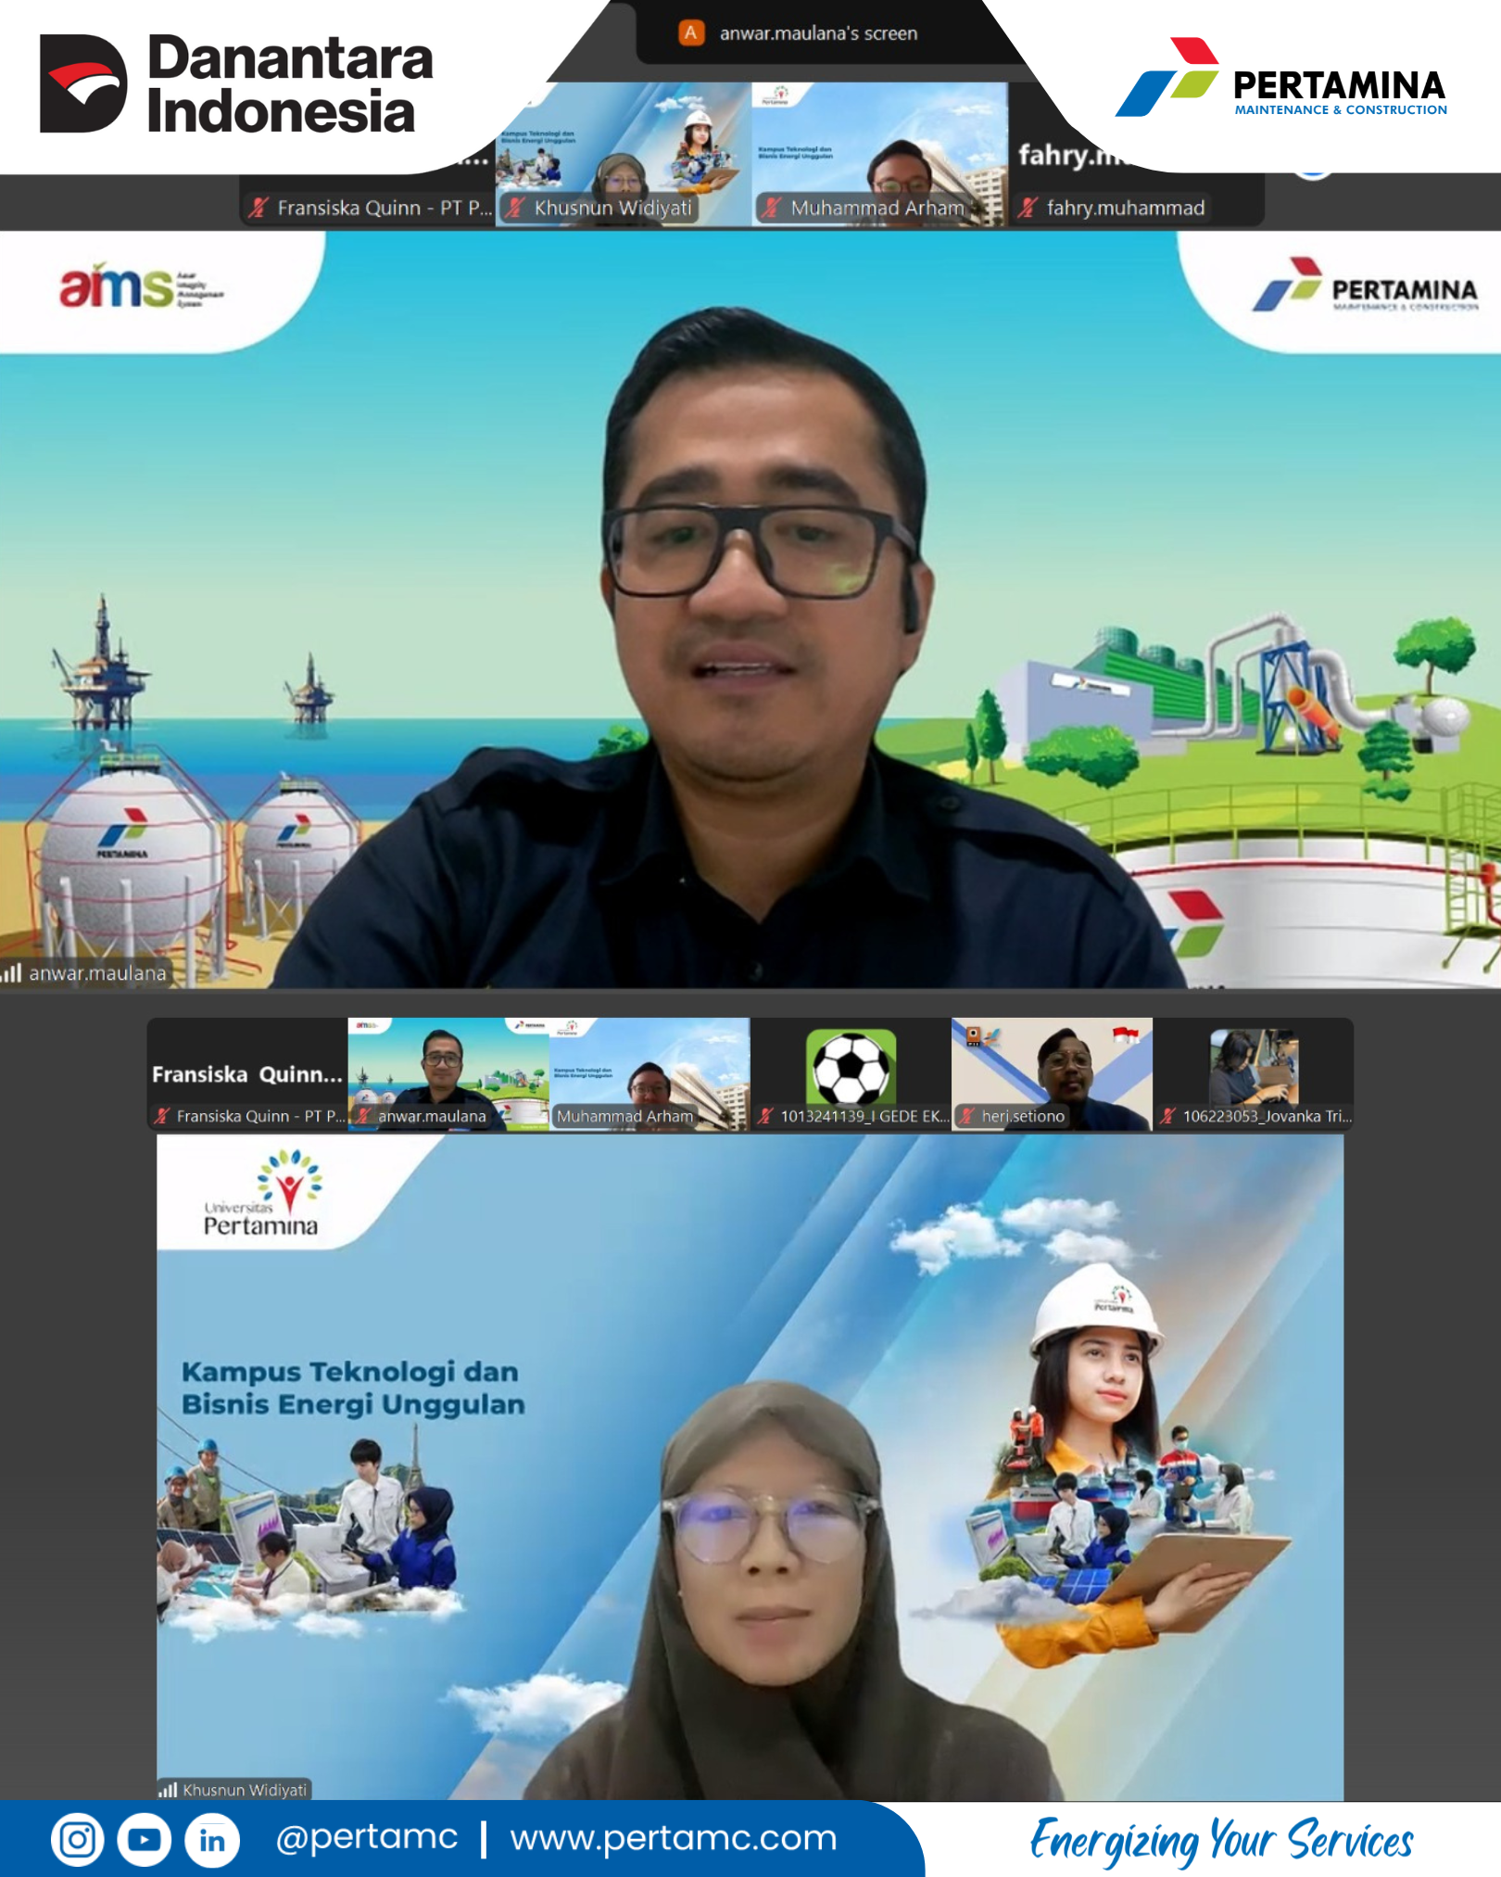The image size is (1501, 1877).
Task: Click the Instagram icon in footer
Action: tap(77, 1839)
